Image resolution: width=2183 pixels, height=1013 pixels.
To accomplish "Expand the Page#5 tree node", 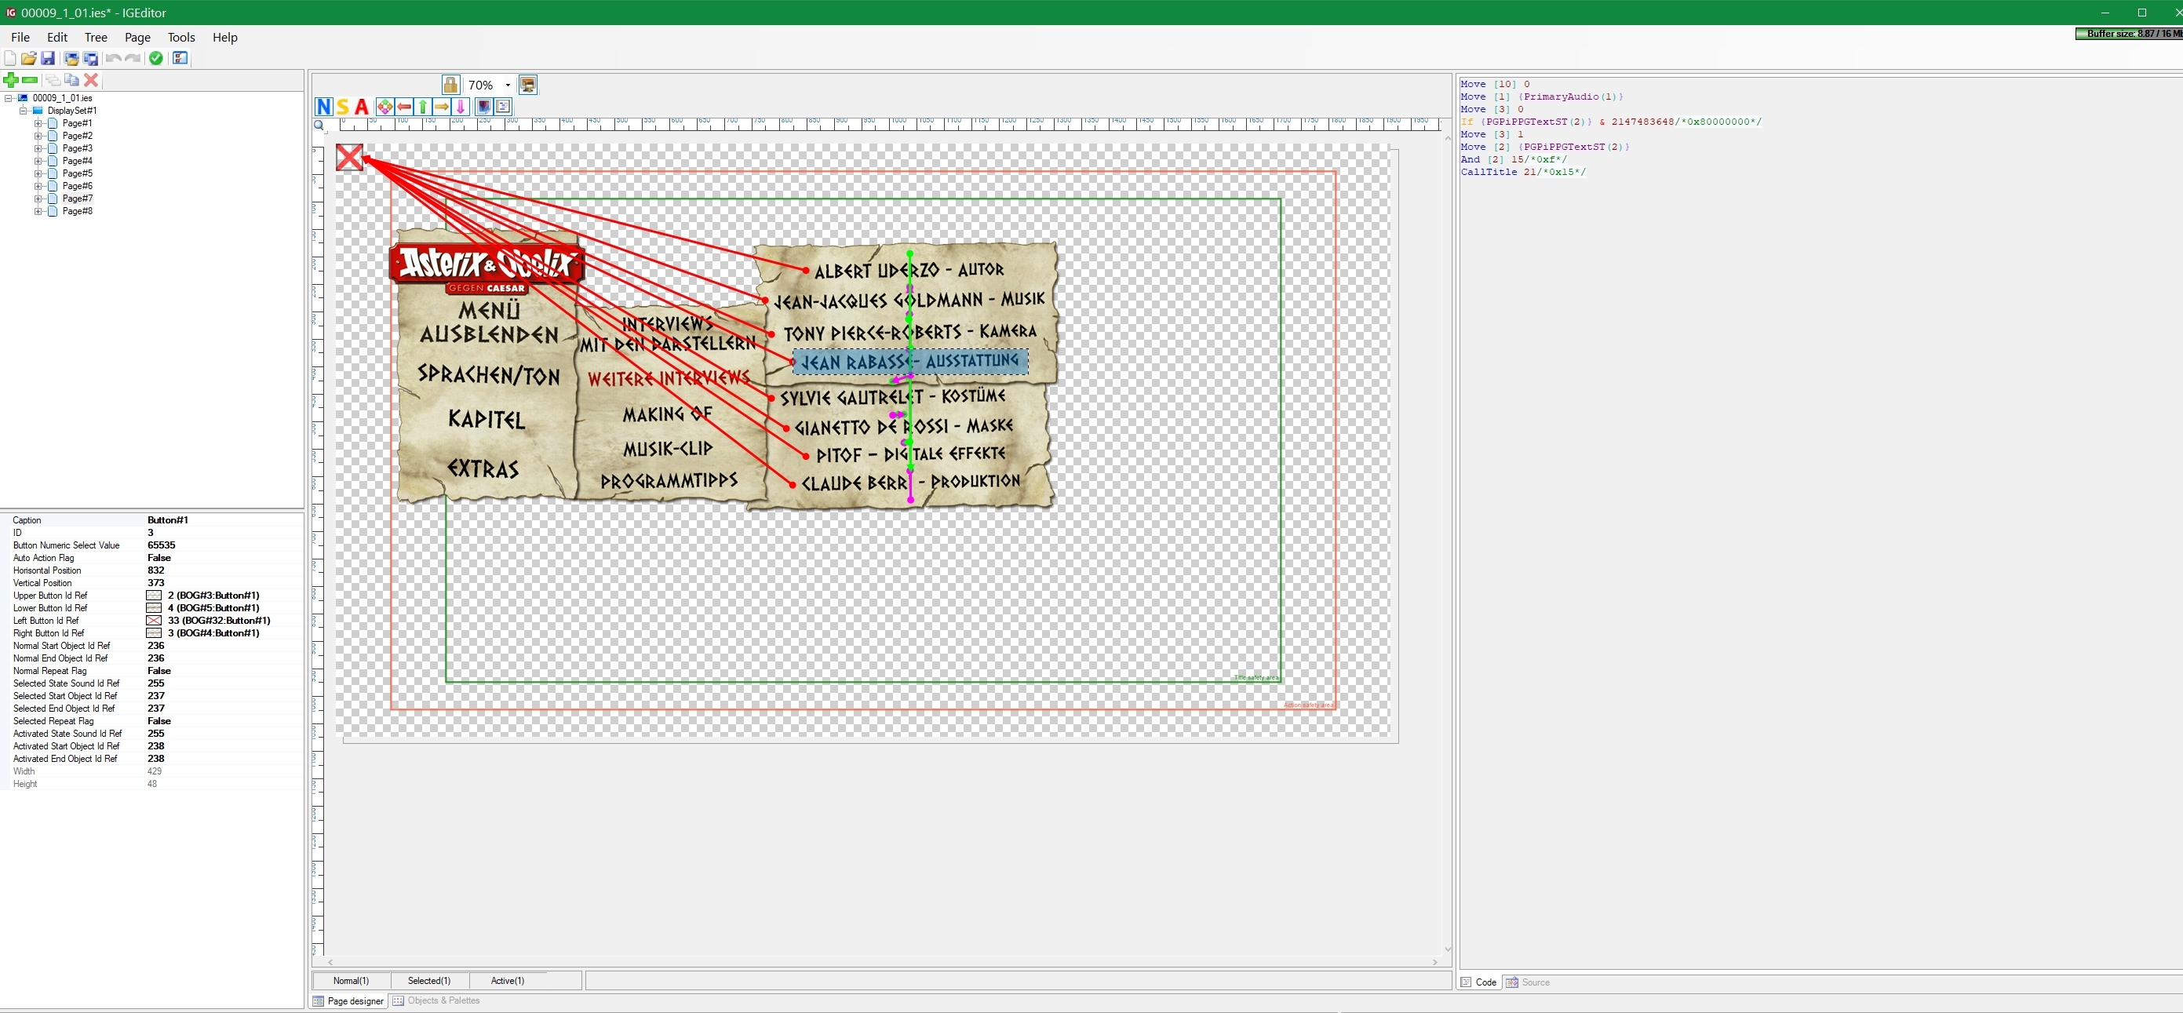I will 38,173.
